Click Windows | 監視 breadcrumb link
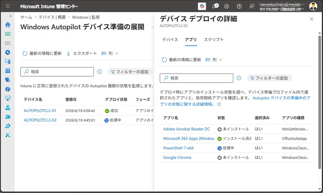 click(86, 17)
